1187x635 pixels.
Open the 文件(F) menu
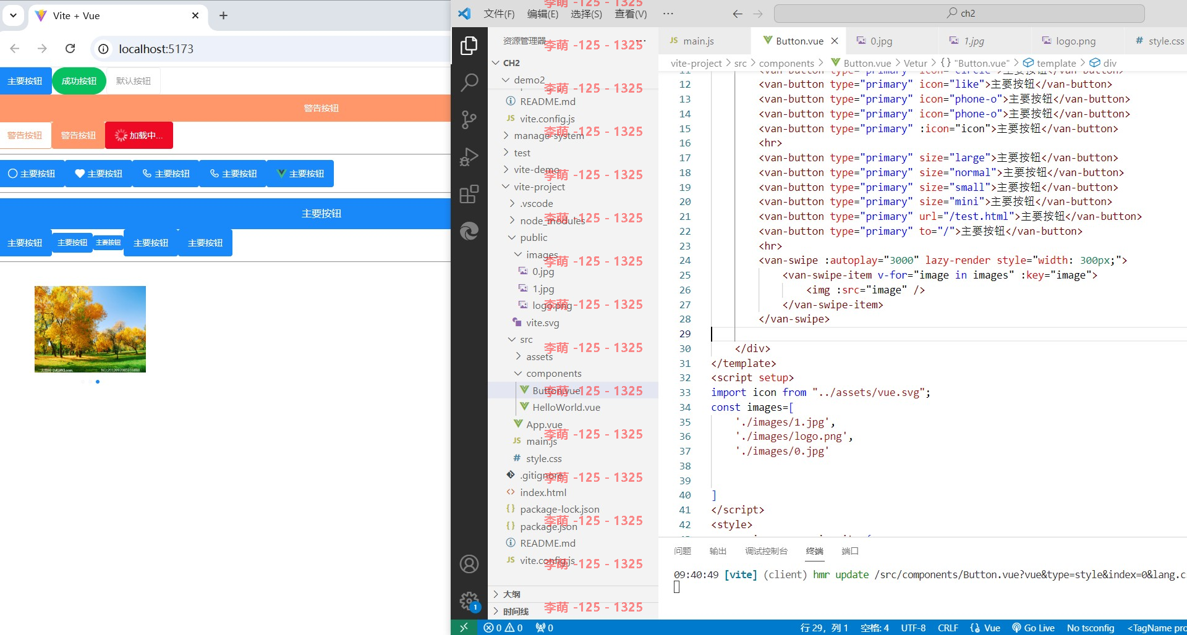(x=499, y=14)
